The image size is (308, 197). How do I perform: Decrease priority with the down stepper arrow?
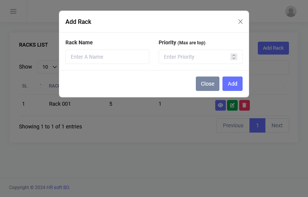[x=234, y=58]
